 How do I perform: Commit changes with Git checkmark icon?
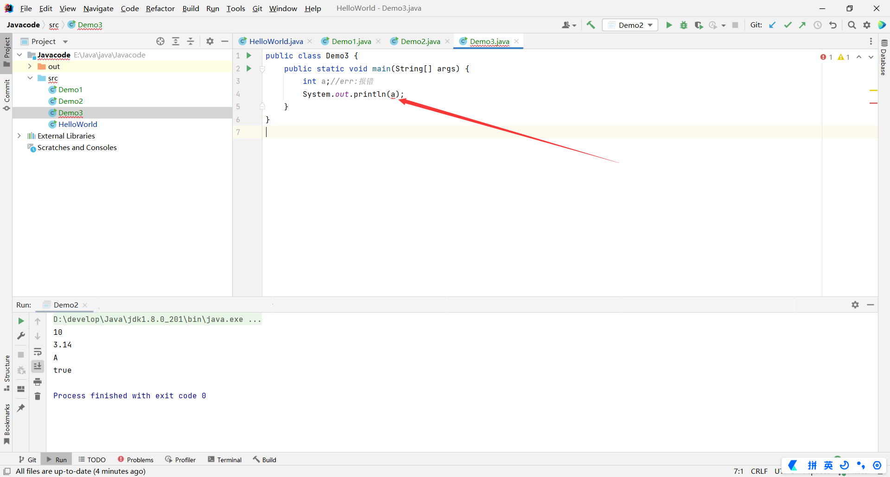tap(788, 25)
